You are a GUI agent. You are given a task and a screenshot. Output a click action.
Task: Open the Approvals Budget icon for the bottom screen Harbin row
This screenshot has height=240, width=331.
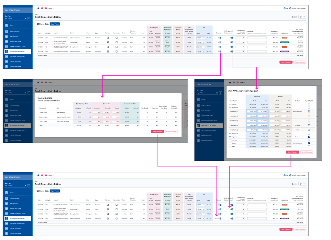232,209
